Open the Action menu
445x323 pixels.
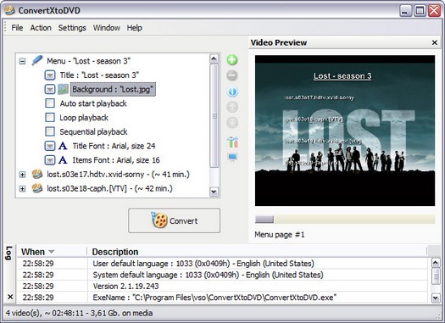click(x=41, y=28)
